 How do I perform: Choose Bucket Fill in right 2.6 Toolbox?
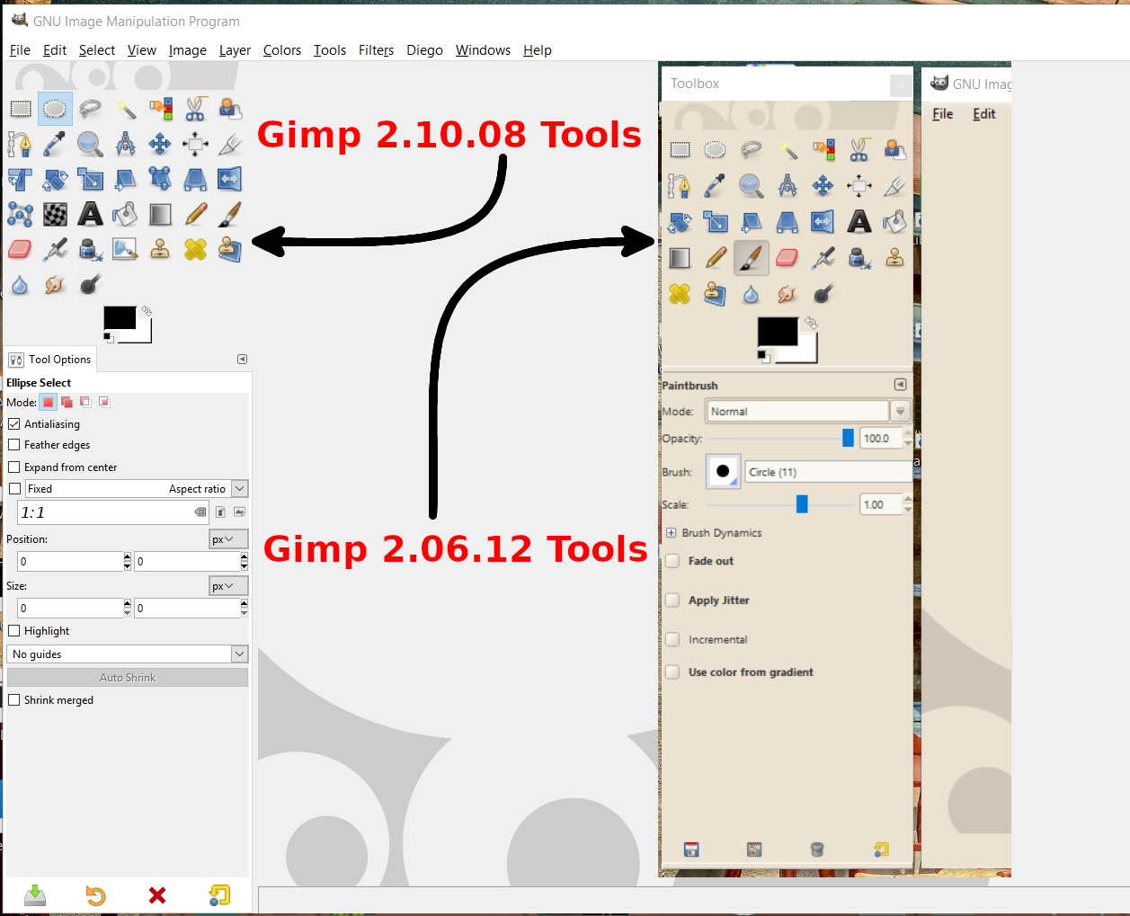[x=894, y=222]
